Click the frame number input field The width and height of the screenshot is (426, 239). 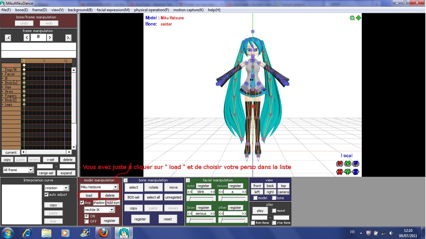click(x=38, y=37)
